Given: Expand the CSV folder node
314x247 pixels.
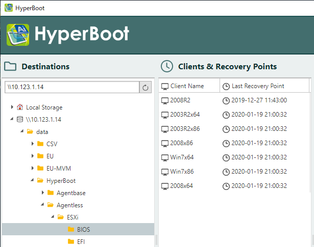Looking at the screenshot, I should [x=33, y=144].
